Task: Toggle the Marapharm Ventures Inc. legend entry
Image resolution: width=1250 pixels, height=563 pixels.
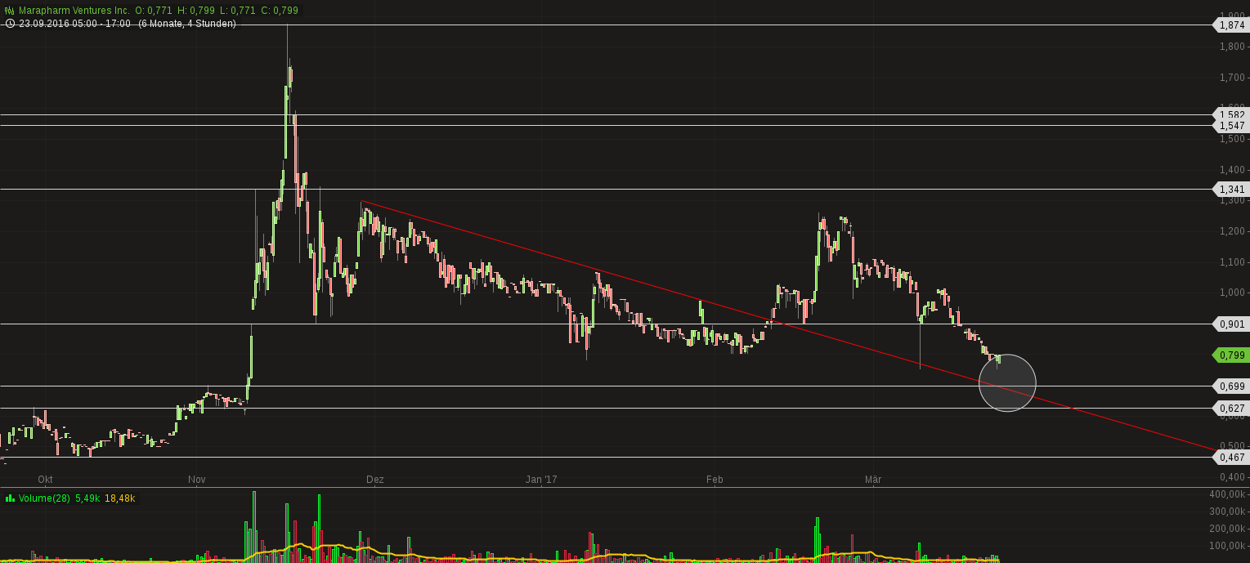Action: (x=74, y=11)
